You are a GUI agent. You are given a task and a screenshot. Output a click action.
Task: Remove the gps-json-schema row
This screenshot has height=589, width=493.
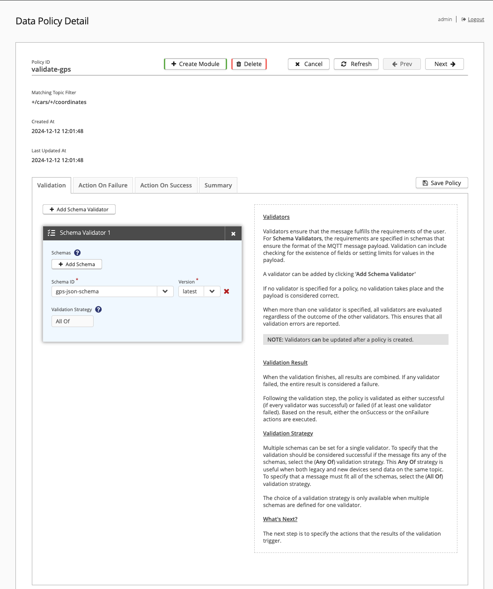tap(227, 291)
